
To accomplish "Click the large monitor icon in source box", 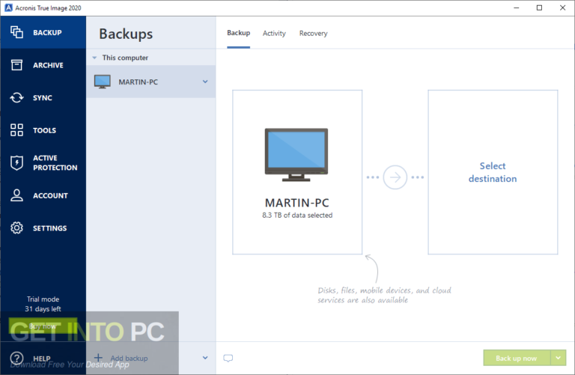I will point(296,154).
